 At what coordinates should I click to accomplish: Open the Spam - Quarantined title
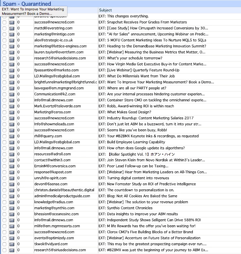coord(27,3)
